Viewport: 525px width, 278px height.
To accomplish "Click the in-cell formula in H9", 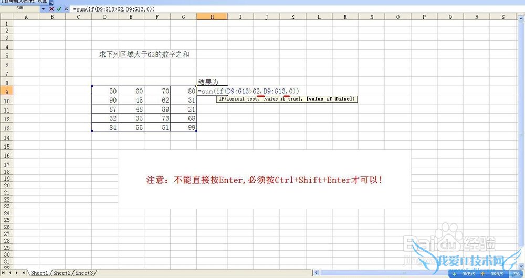I will [x=248, y=91].
